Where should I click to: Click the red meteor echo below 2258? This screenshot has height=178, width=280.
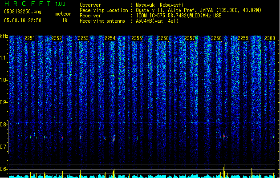click(224, 136)
